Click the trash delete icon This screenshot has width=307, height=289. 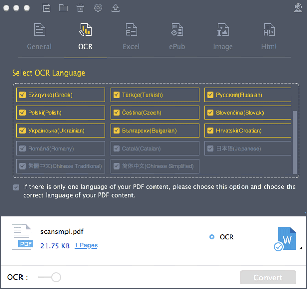coord(80,8)
